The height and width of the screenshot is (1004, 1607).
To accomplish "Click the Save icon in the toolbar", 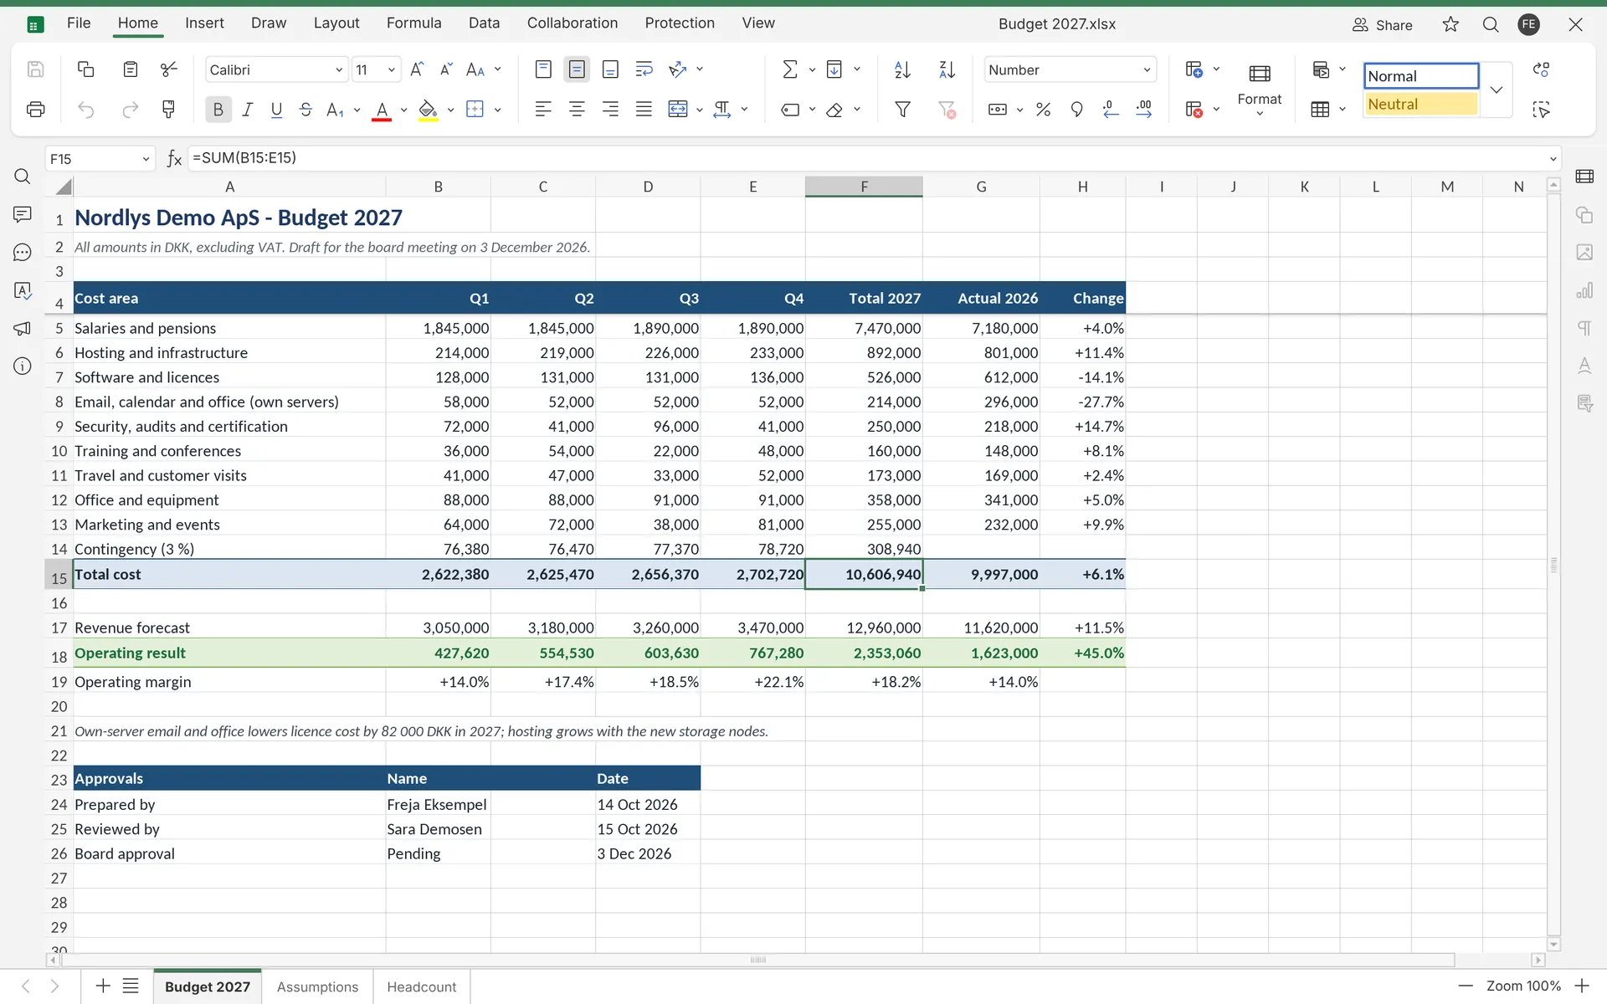I will 35,69.
